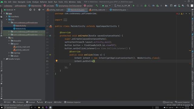Screen dimensions: 194x109
Task: Open the Android view selector dropdown
Action: (x=10, y=10)
